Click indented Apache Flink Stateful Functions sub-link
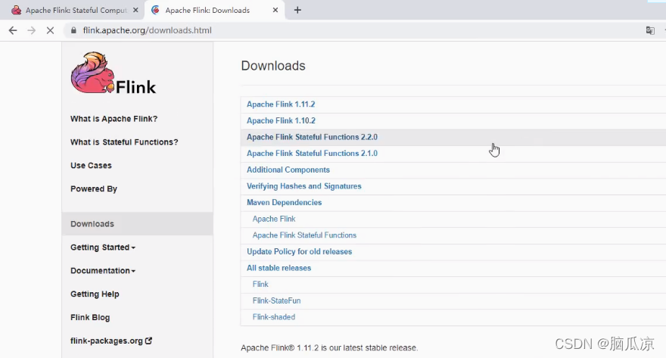This screenshot has width=666, height=358. click(x=304, y=235)
